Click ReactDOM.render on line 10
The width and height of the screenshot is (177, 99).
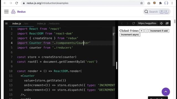67,71
